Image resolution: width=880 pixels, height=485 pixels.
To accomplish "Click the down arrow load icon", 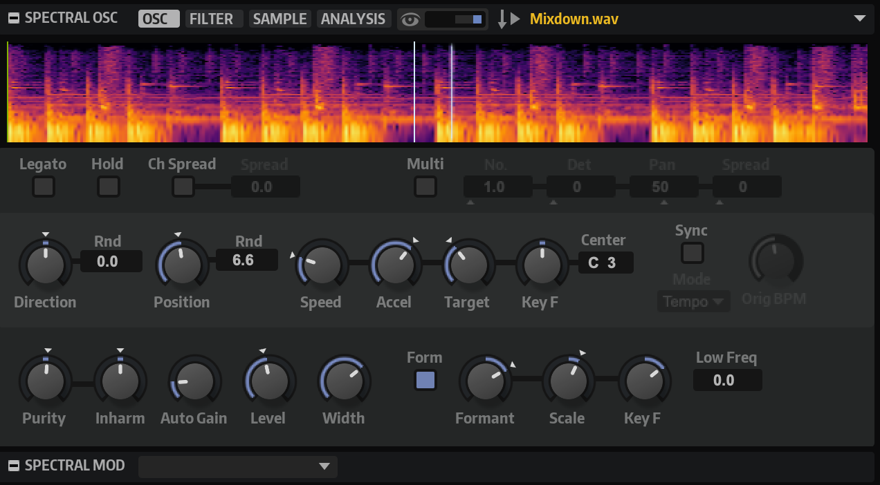I will (x=502, y=19).
